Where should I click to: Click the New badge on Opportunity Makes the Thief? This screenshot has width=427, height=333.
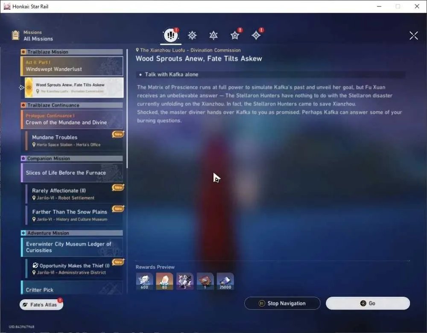point(118,262)
